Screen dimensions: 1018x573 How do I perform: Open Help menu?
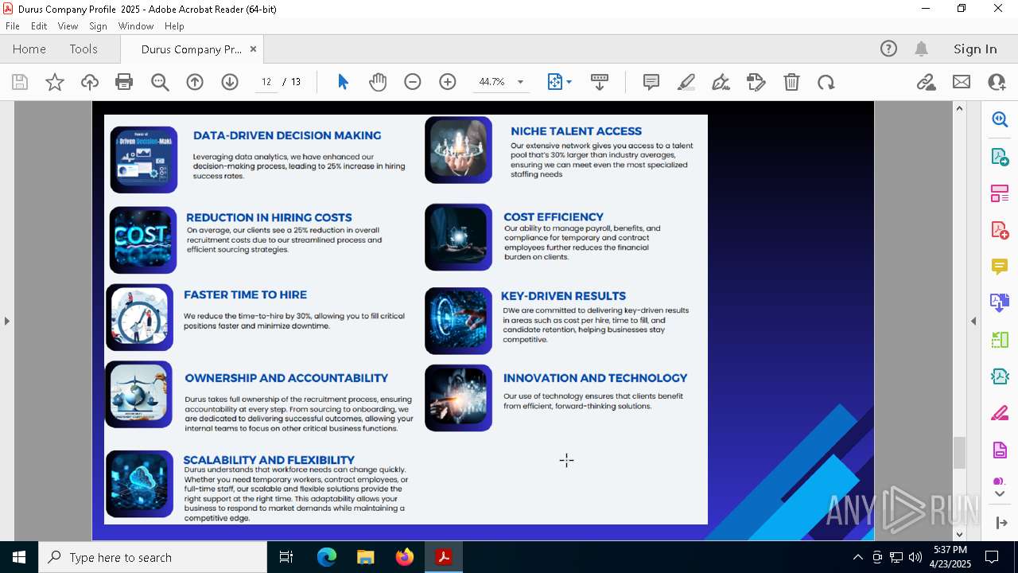click(174, 26)
